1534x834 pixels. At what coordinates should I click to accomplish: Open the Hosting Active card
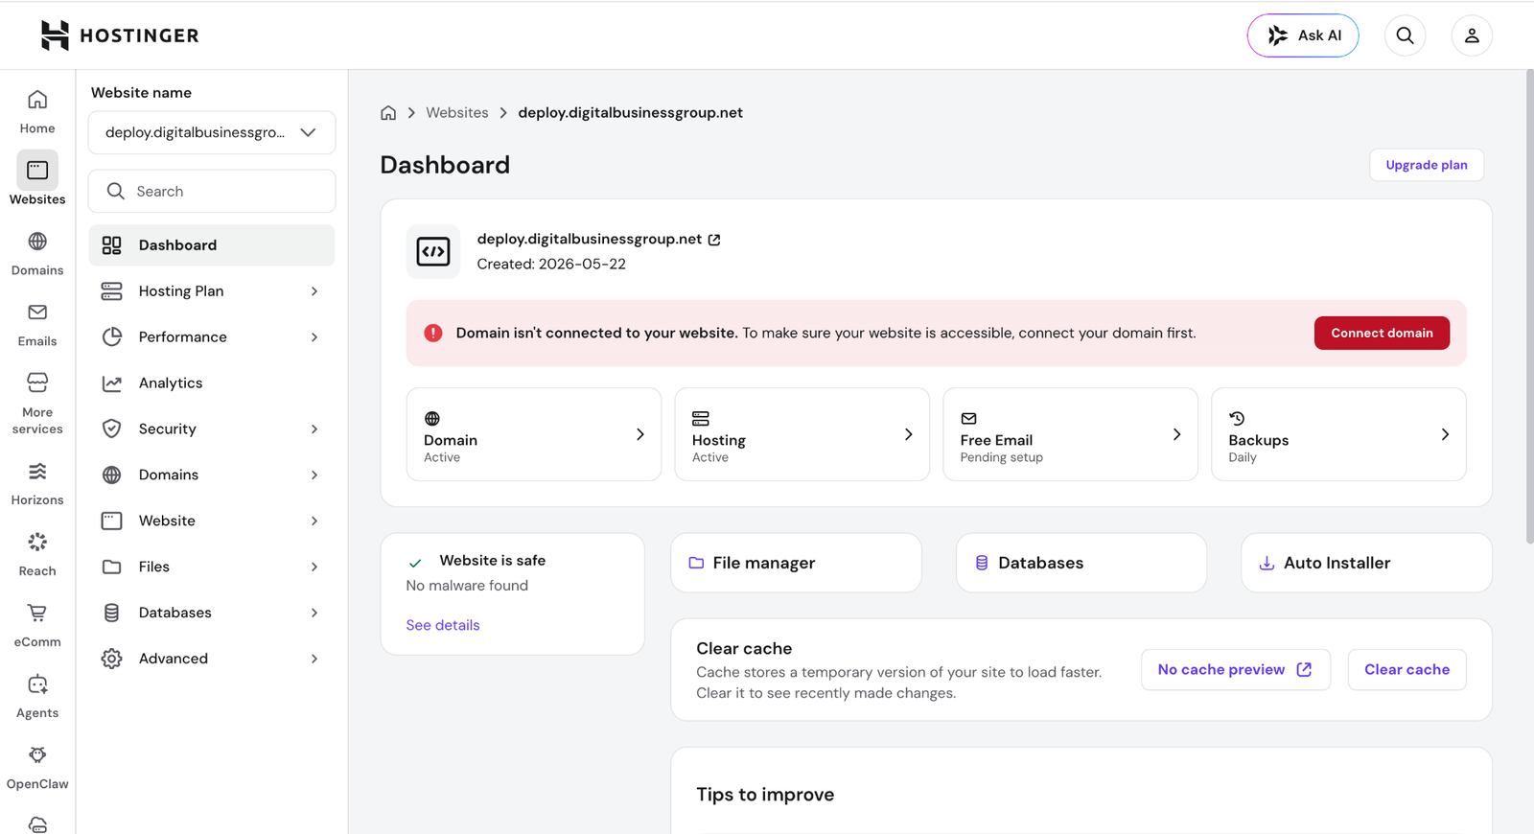tap(802, 434)
